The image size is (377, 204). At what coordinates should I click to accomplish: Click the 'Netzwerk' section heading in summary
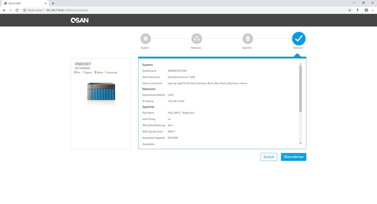point(149,89)
